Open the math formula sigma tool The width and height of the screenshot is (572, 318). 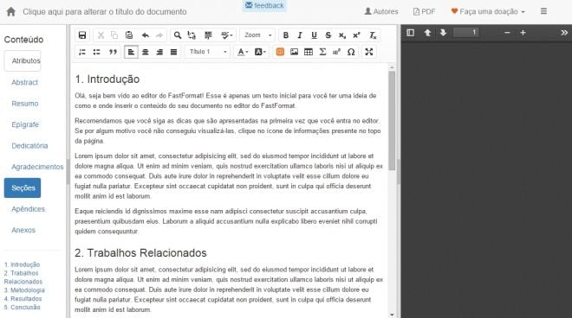click(322, 52)
